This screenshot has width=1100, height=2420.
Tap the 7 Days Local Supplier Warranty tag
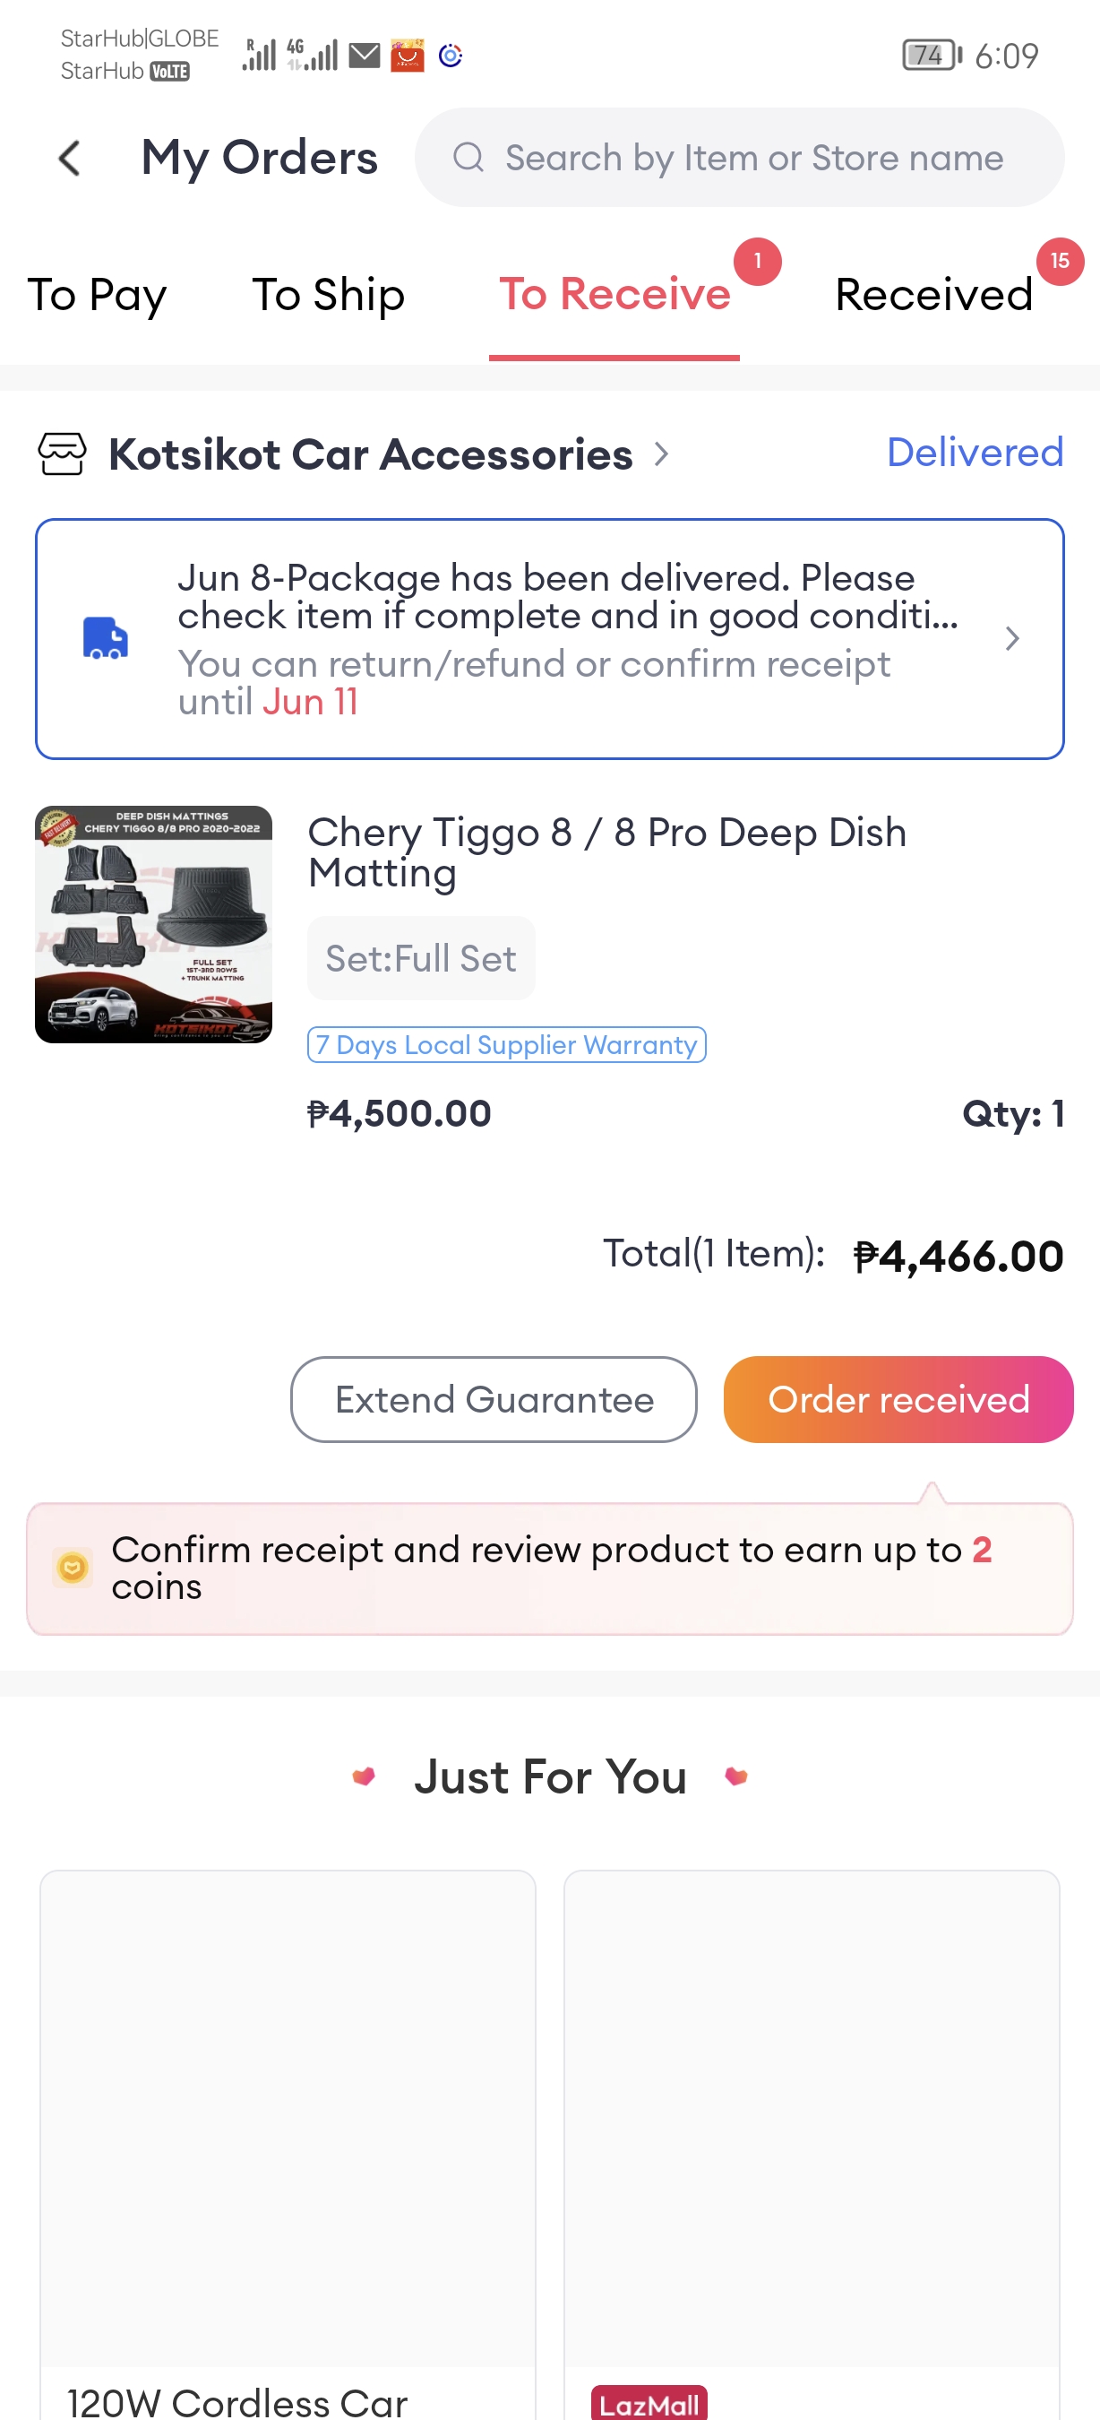[506, 1045]
